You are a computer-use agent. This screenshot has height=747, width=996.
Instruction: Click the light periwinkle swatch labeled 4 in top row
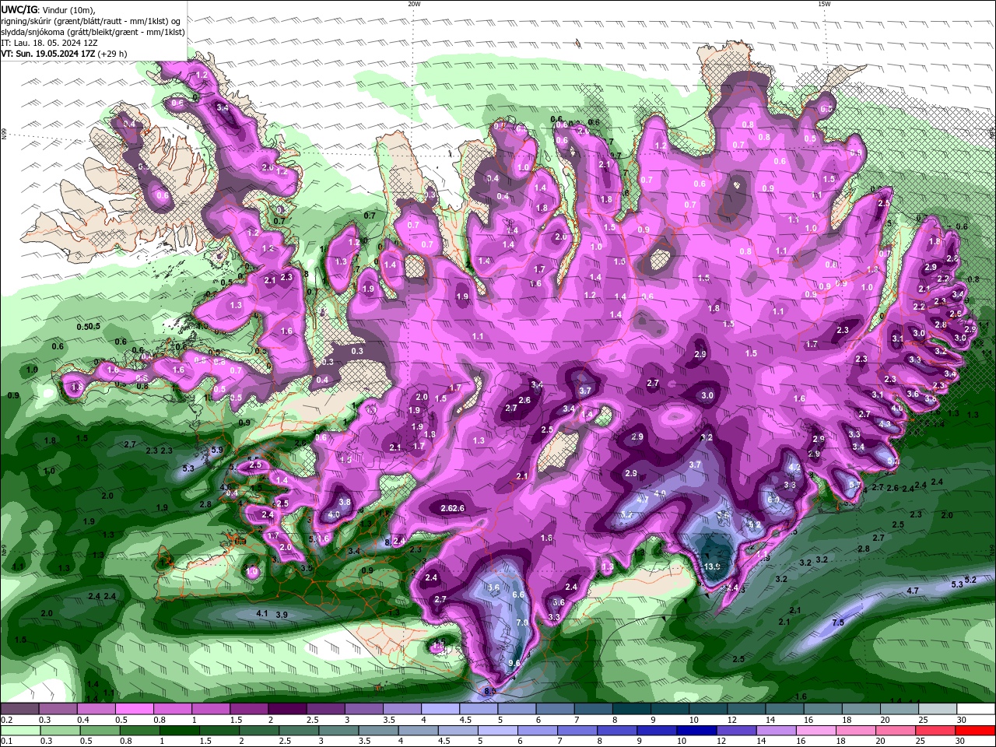(440, 709)
